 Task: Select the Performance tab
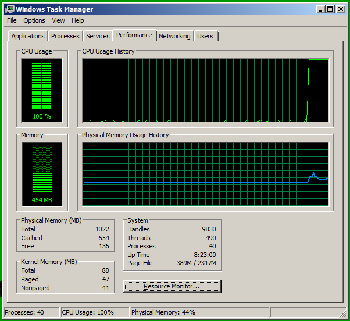(134, 35)
